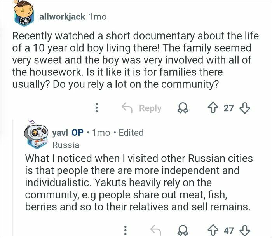Click the 27 vote score
The height and width of the screenshot is (238, 272).
click(229, 108)
